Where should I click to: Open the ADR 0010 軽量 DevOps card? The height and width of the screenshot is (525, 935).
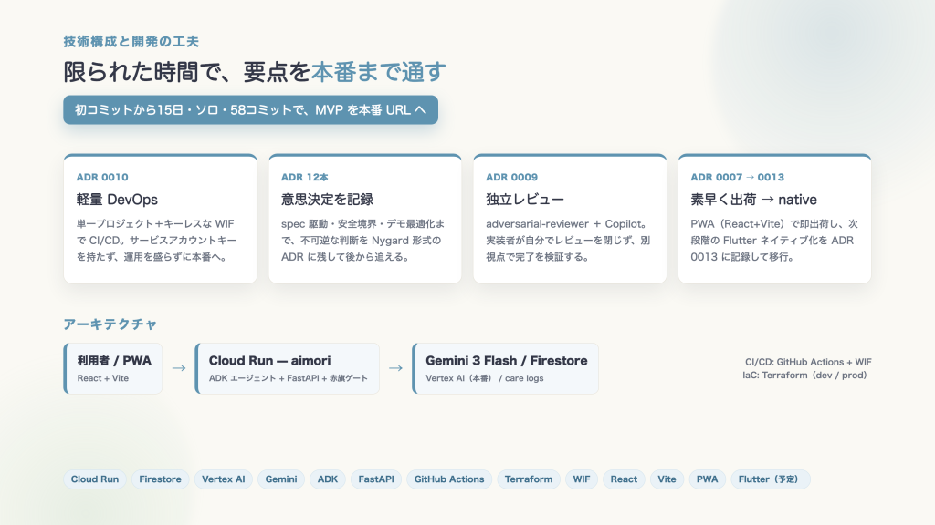point(161,219)
